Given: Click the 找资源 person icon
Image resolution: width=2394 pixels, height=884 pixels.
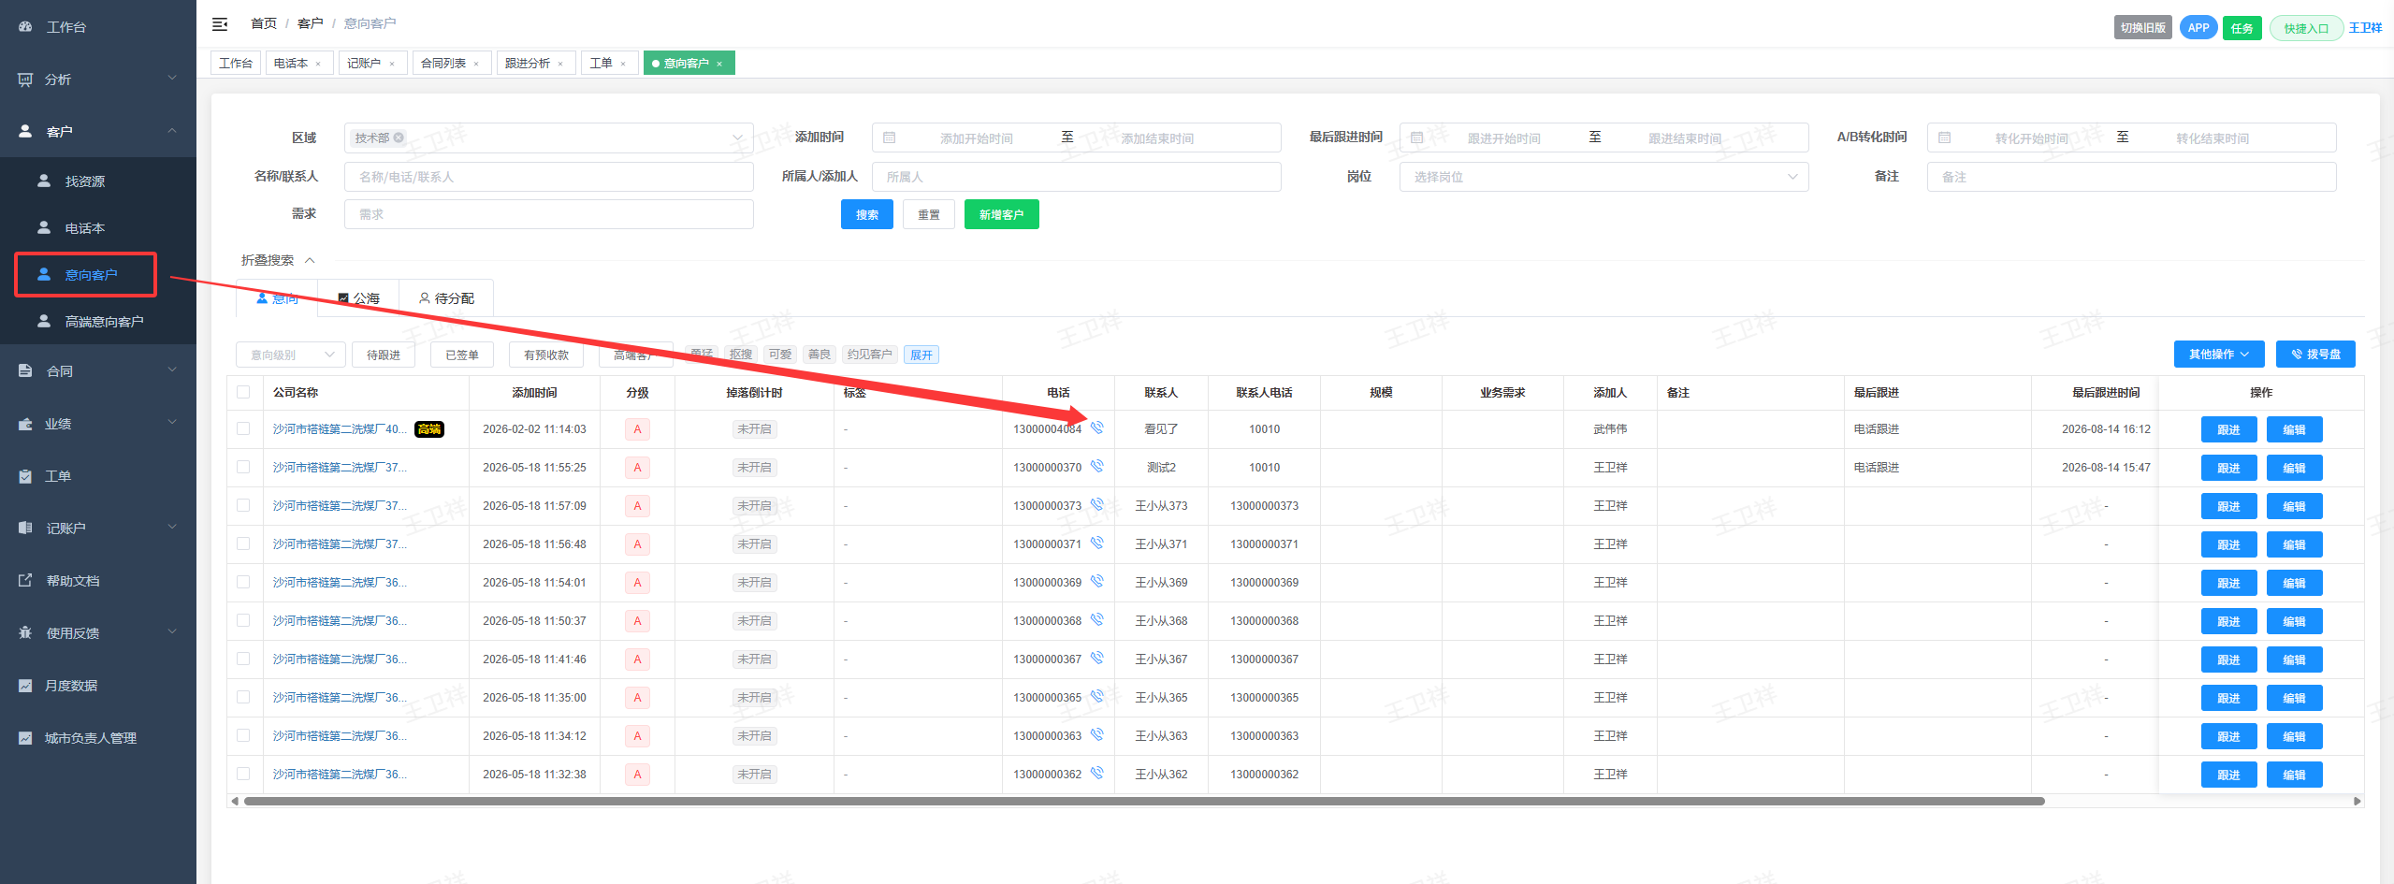Looking at the screenshot, I should click(x=44, y=181).
